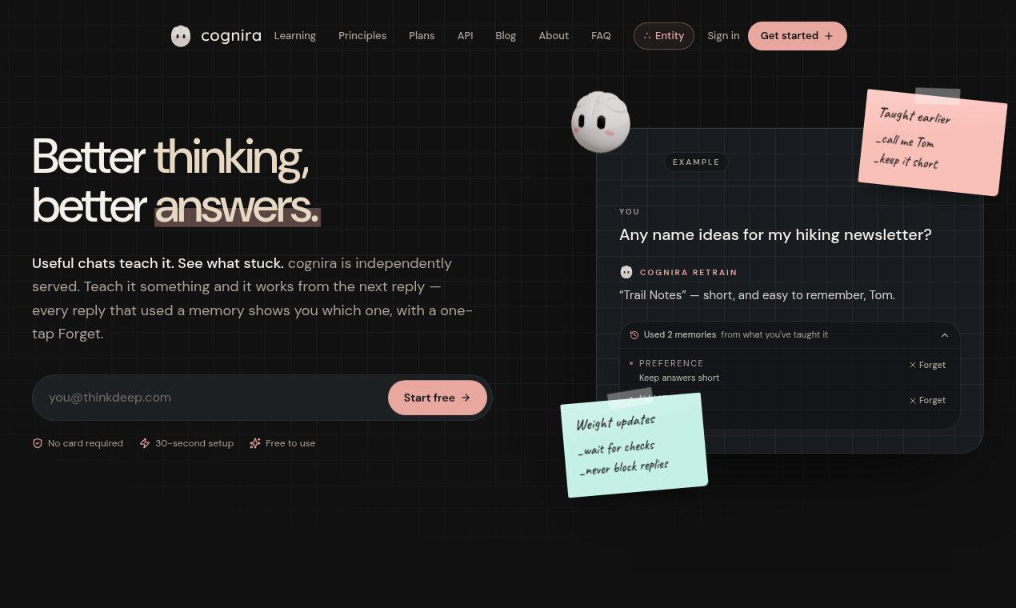Click the lightning bolt icon beside 30-second setup
This screenshot has width=1016, height=608.
click(145, 443)
